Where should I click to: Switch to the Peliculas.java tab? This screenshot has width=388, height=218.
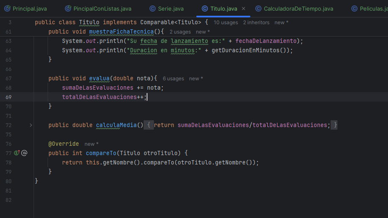[x=369, y=8]
